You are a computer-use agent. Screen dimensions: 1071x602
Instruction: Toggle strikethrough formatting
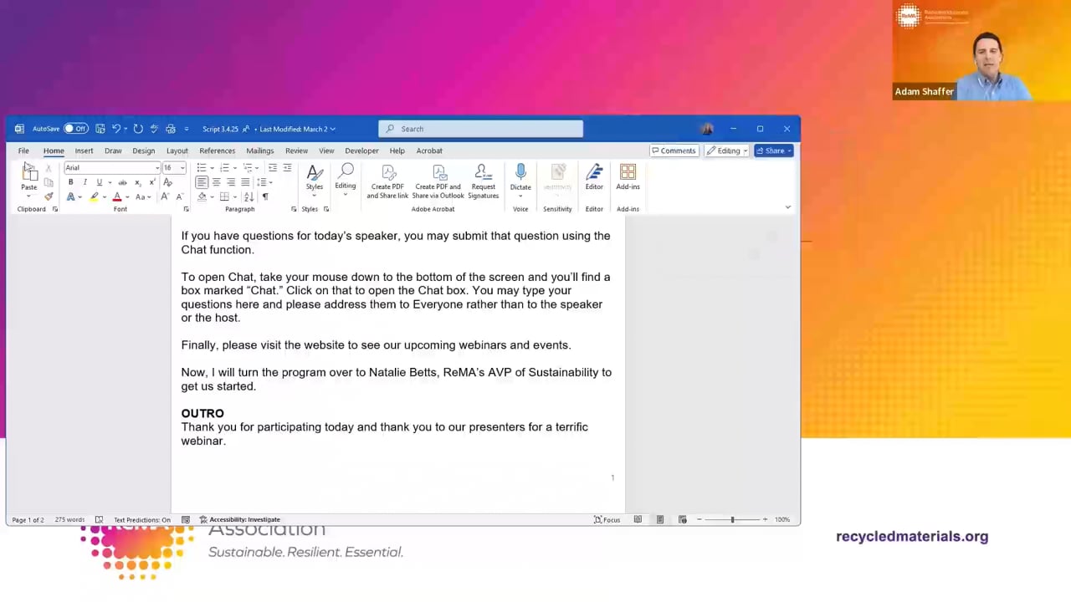(x=122, y=182)
